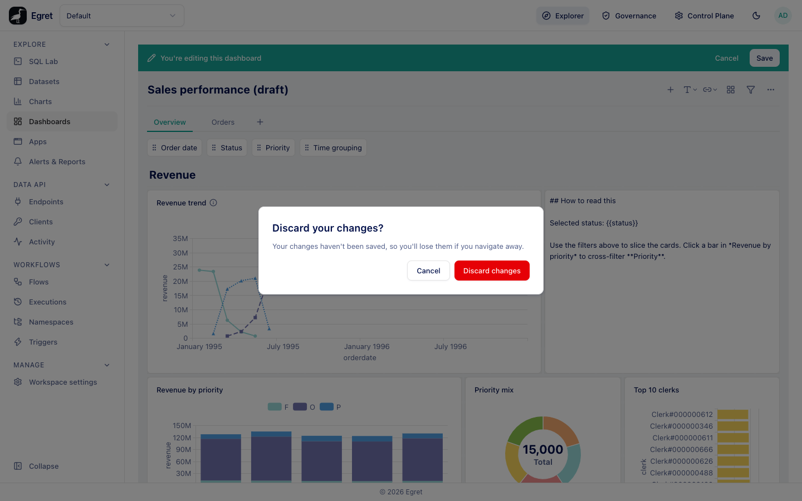This screenshot has width=802, height=501.
Task: Collapse the EXPLORE sidebar section
Action: [x=107, y=45]
